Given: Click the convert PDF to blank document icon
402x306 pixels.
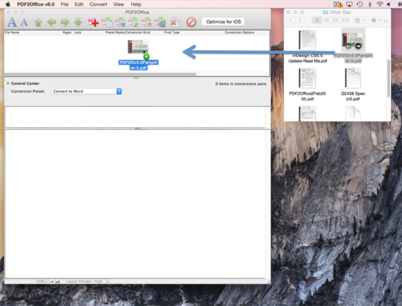Looking at the screenshot, I should point(107,22).
